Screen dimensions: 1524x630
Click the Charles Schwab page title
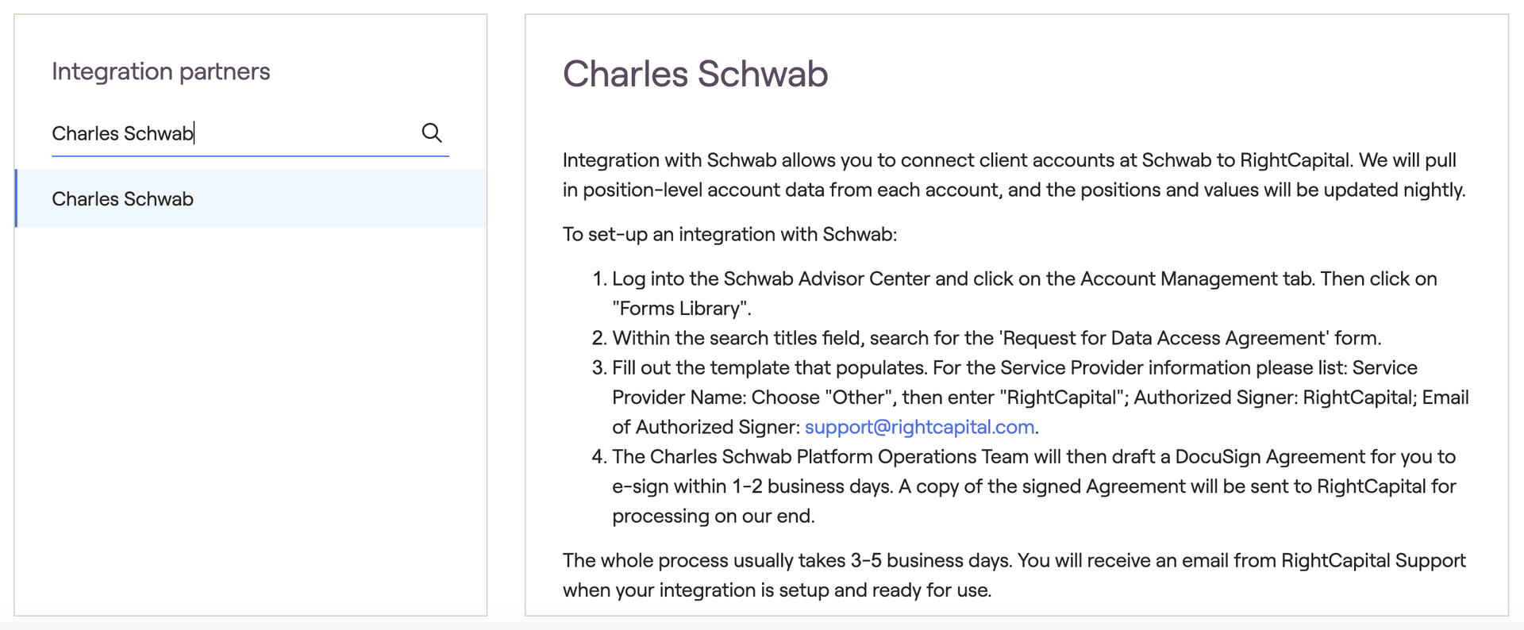695,74
